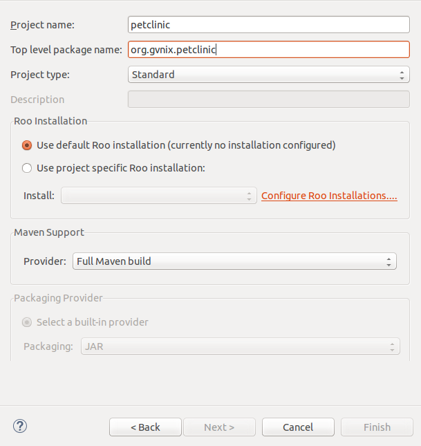Click the Next button

(x=218, y=427)
